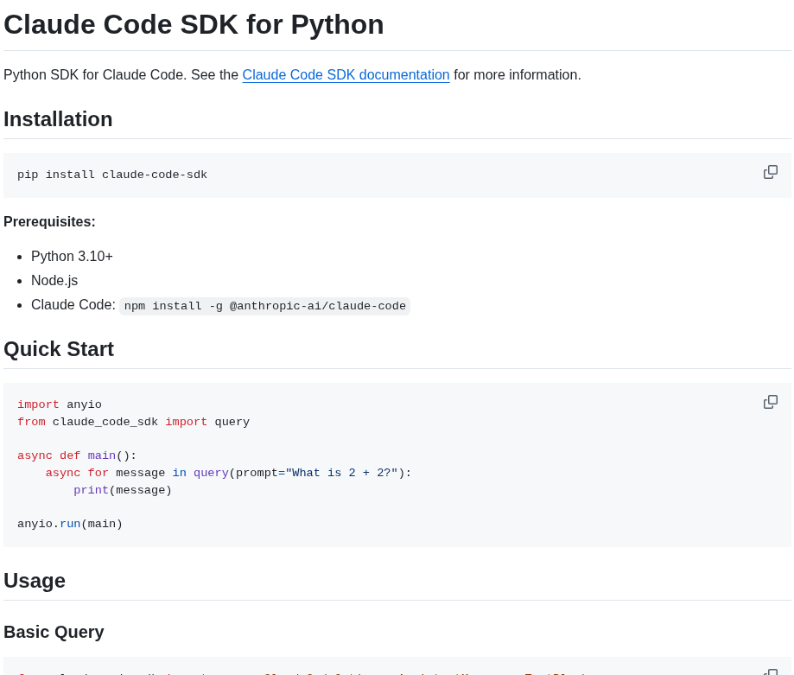Click the 'Prerequisites:' label
The height and width of the screenshot is (675, 794).
[x=49, y=222]
